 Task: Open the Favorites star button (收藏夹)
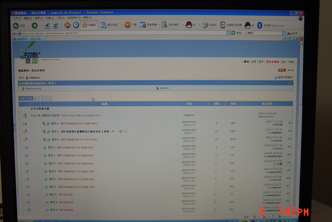point(89,25)
